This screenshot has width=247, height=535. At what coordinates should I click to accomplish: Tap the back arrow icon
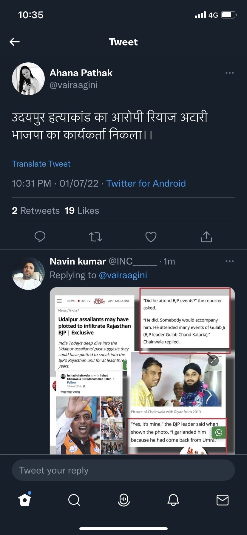click(x=15, y=42)
